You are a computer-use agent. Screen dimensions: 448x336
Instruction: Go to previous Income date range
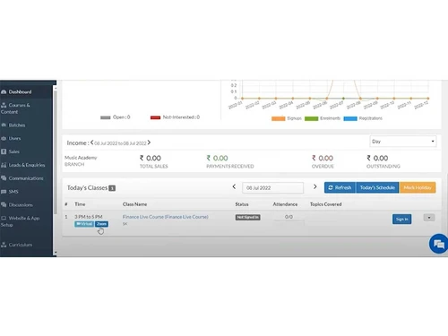click(92, 142)
